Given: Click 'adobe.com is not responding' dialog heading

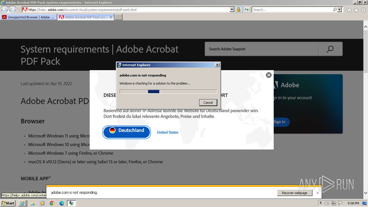Looking at the screenshot, I should pyautogui.click(x=143, y=75).
